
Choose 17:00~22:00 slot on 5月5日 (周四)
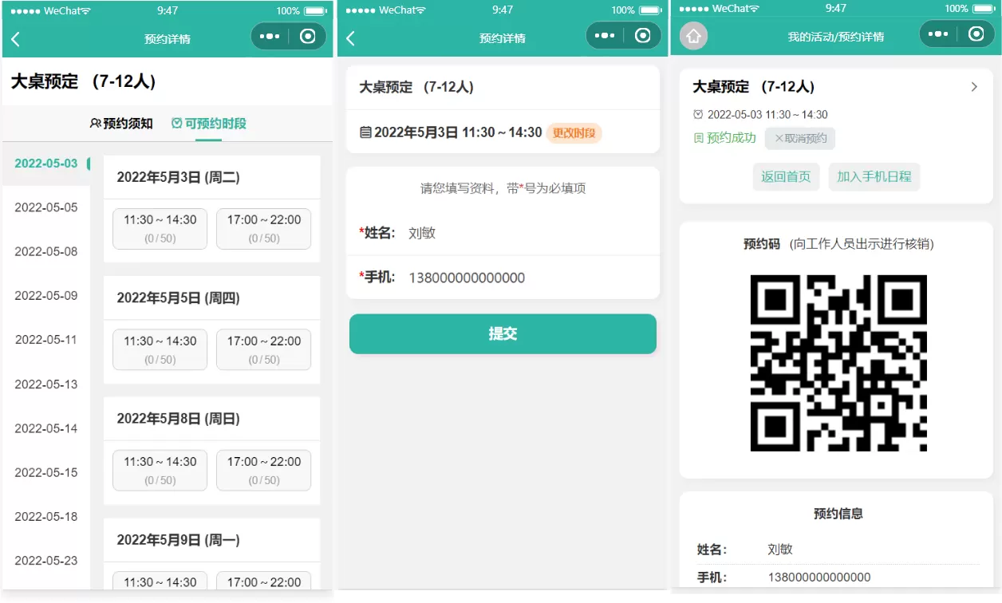pos(263,350)
